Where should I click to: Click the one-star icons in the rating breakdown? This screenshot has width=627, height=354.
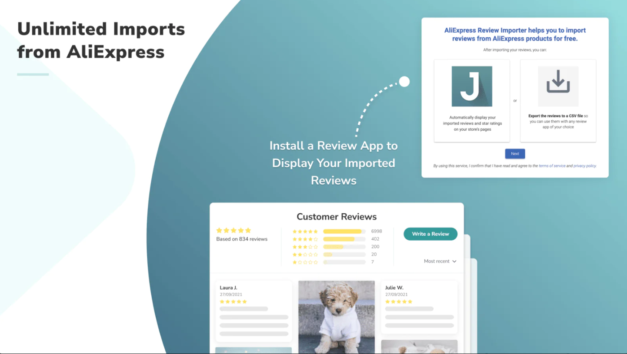tap(305, 262)
